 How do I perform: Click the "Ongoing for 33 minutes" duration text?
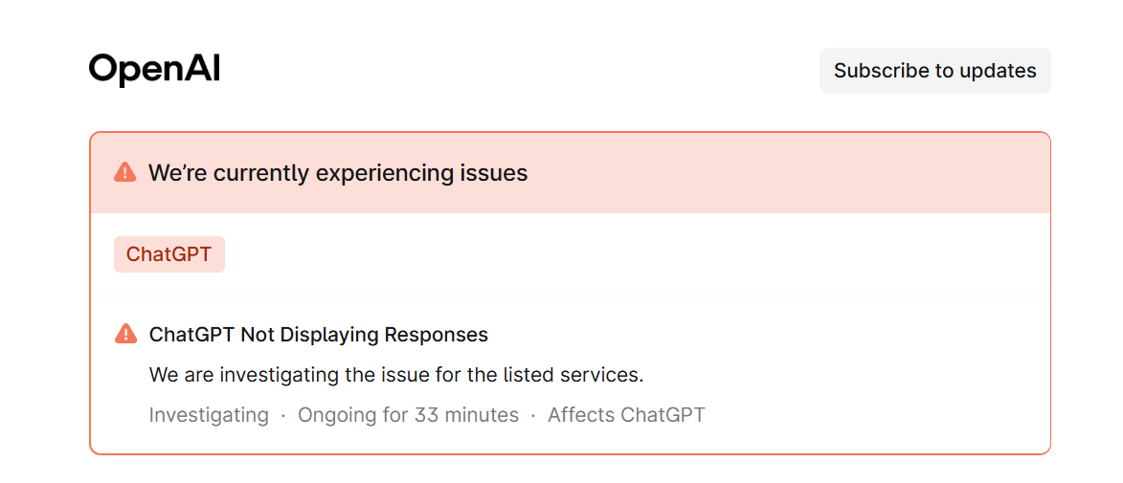[408, 415]
